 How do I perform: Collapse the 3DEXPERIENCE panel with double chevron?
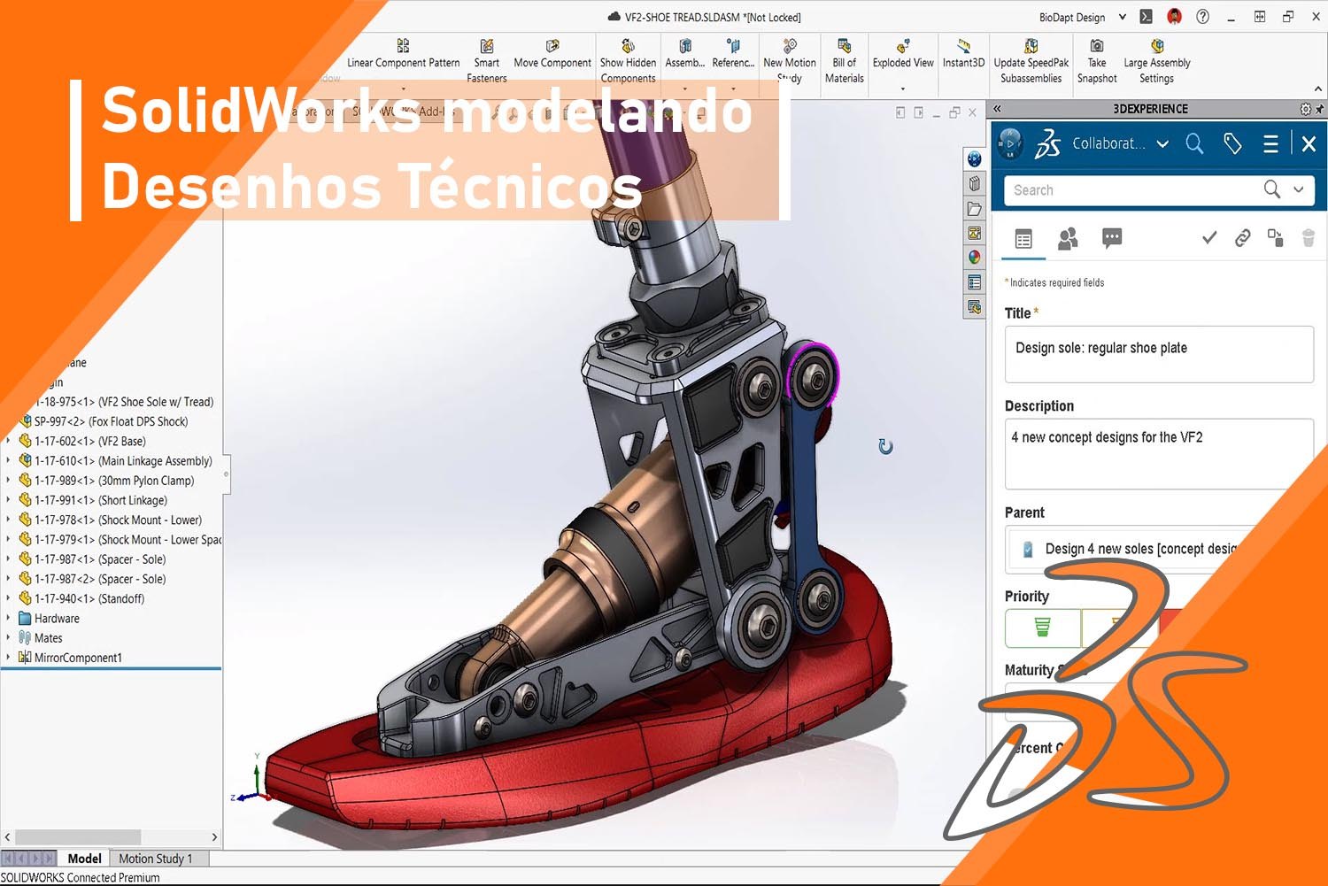(997, 109)
